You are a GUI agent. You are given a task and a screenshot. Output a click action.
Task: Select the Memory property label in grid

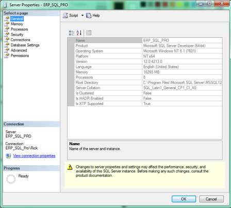pos(82,72)
